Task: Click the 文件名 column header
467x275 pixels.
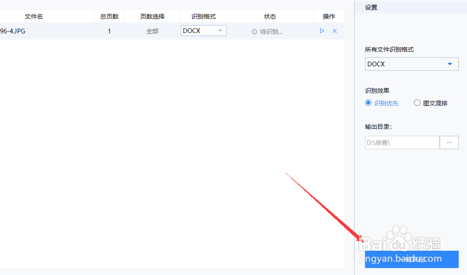Action: click(34, 16)
